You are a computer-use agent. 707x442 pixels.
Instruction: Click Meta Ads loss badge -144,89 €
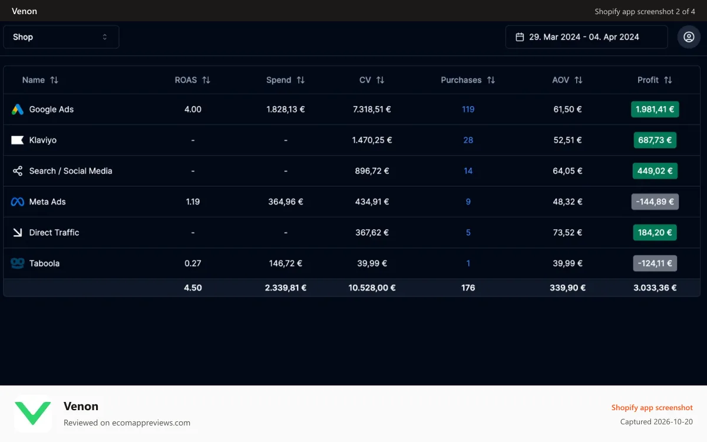tap(655, 202)
